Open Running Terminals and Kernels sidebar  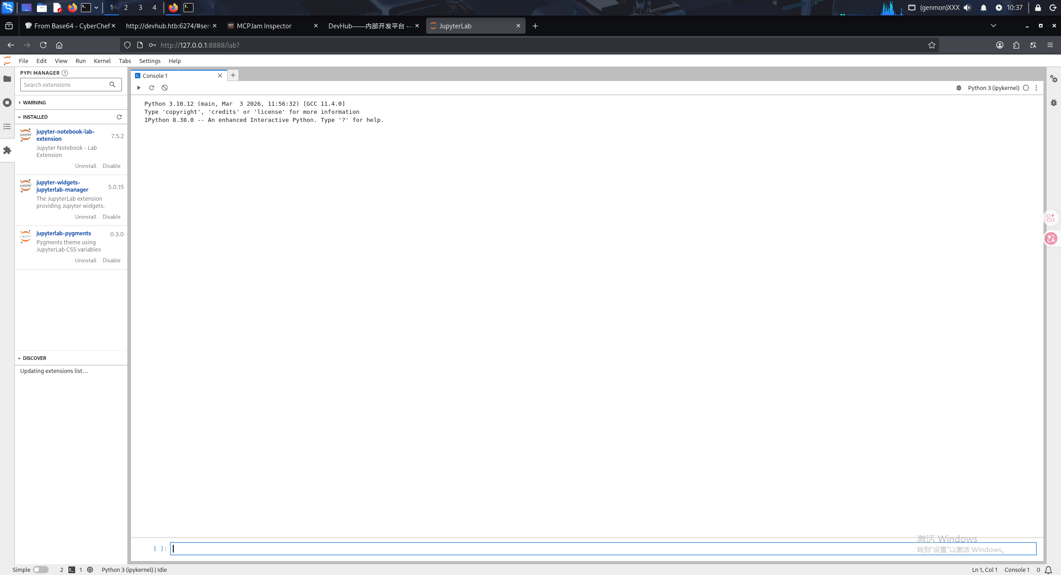[7, 103]
